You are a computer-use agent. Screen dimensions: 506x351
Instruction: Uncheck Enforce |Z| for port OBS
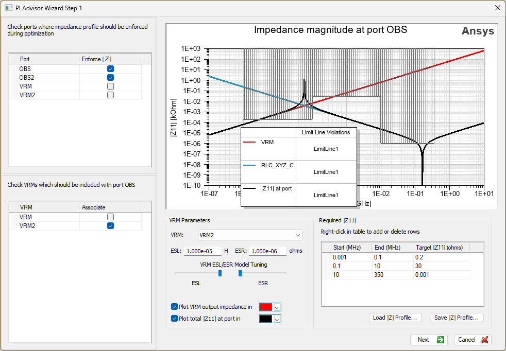pyautogui.click(x=110, y=68)
